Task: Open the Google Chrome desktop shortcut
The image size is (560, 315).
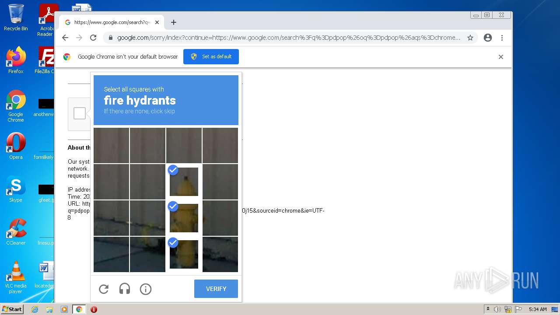Action: pyautogui.click(x=16, y=106)
